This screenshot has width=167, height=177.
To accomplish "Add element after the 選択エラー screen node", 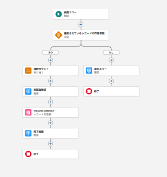I will 111,81.
